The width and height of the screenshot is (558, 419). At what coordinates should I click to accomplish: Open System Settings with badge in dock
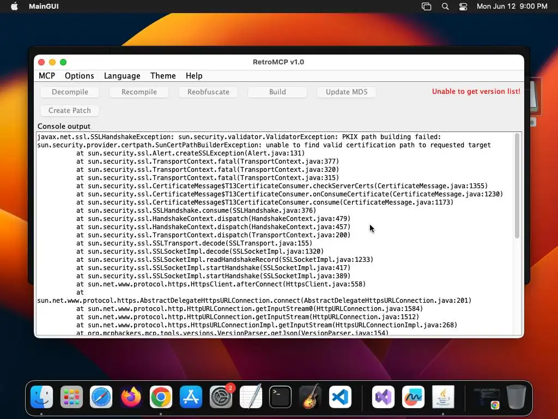(221, 397)
